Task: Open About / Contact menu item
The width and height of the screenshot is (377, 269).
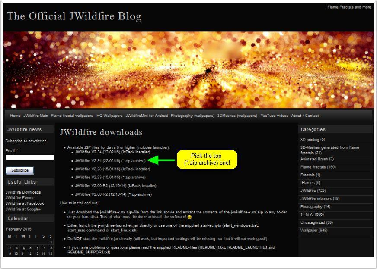Action: [x=305, y=116]
